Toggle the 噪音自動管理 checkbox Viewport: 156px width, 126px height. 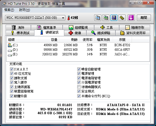coord(79,69)
